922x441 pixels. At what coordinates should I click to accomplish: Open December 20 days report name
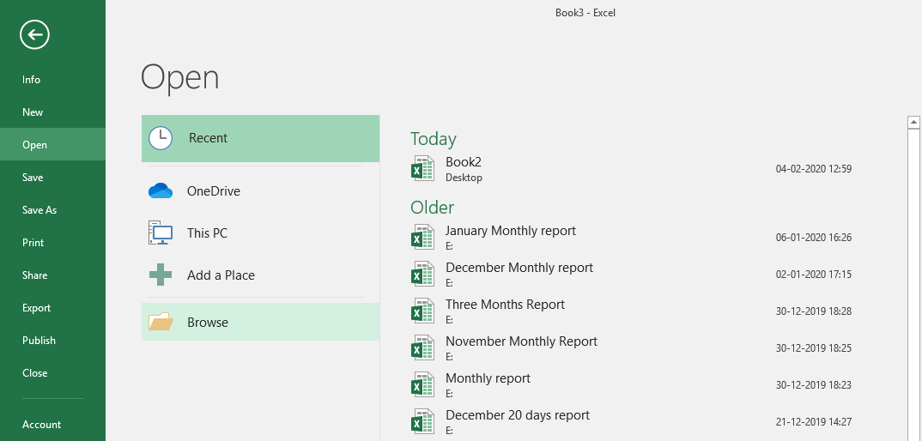pyautogui.click(x=518, y=415)
